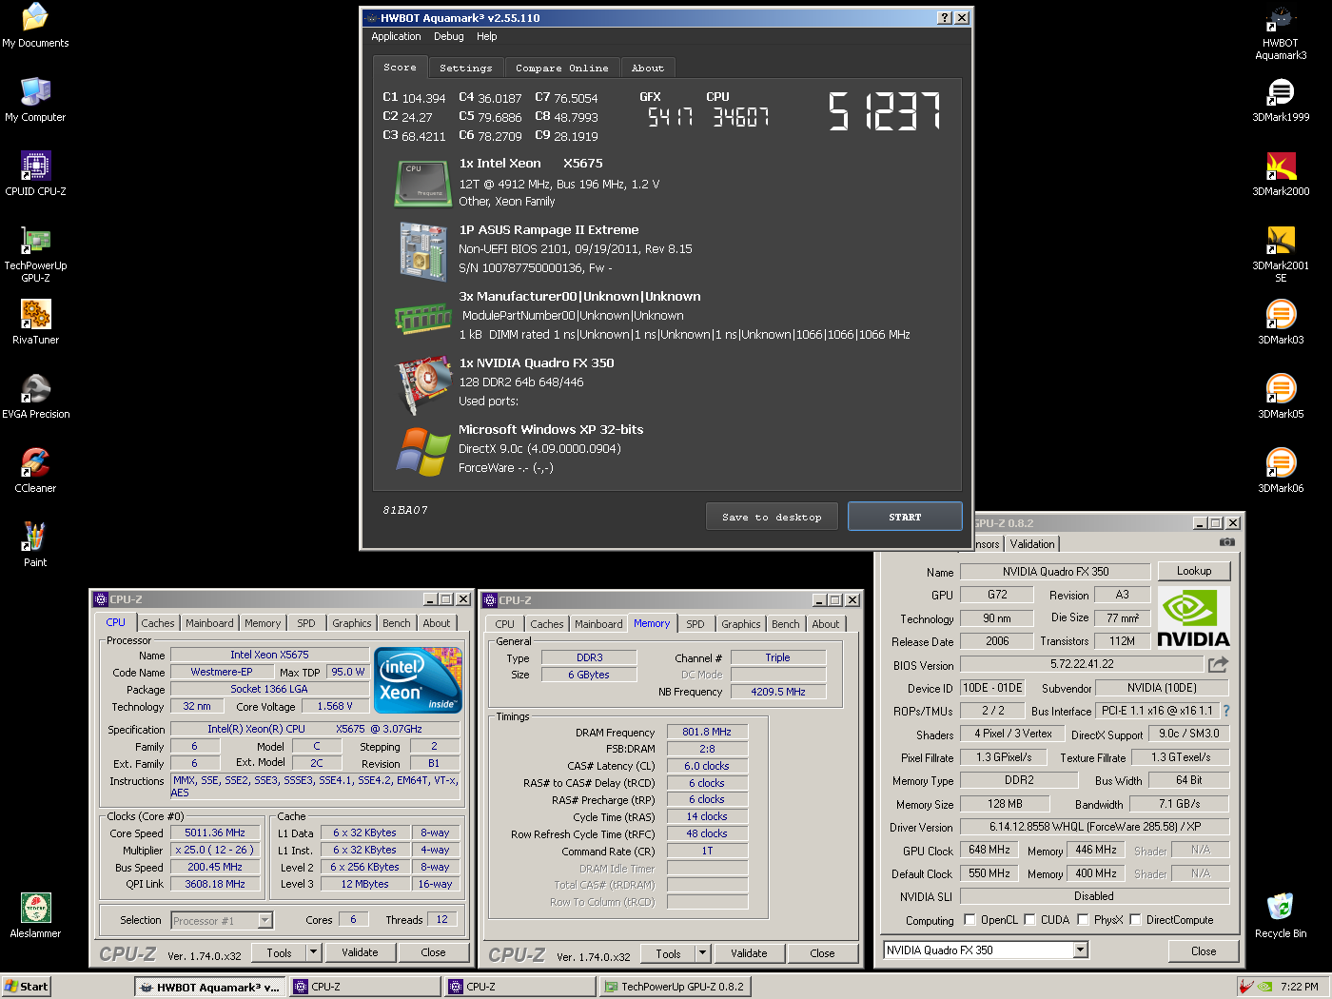
Task: Click system tray clock 7:22 PM
Action: pos(1300,987)
